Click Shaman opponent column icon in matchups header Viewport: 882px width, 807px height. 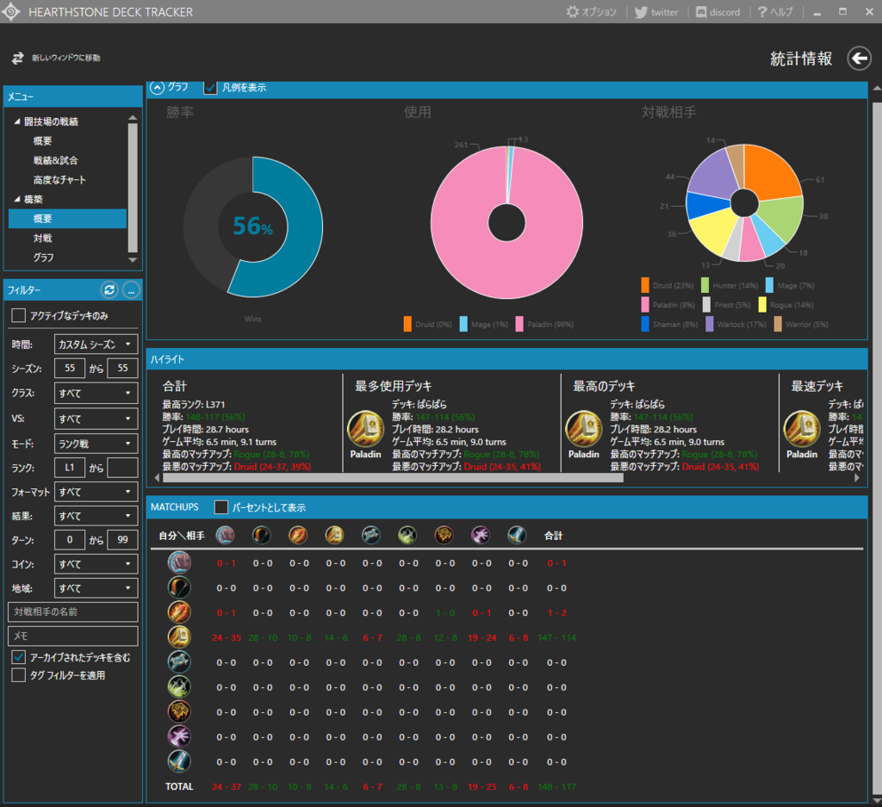click(x=444, y=535)
